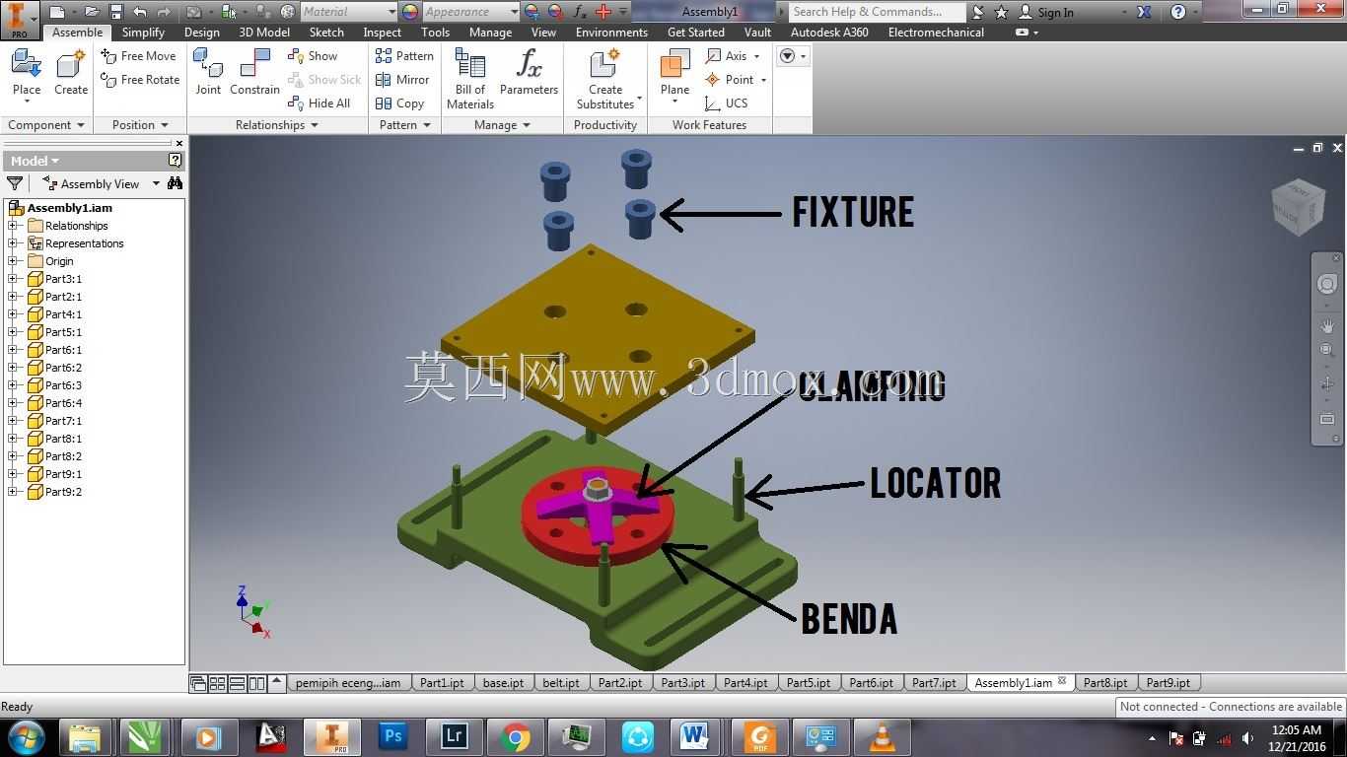Switch to the Part1.ipt document tab

pyautogui.click(x=442, y=683)
